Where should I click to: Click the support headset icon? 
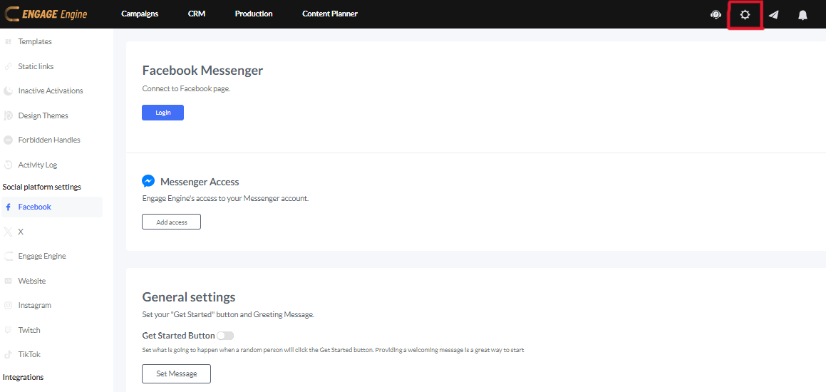716,15
